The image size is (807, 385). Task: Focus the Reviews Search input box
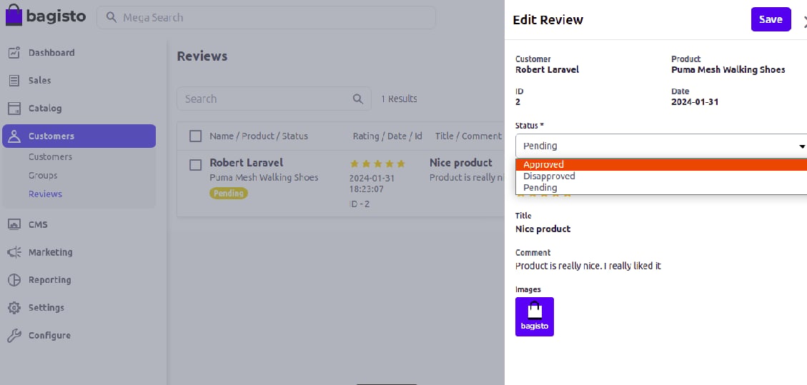[274, 99]
